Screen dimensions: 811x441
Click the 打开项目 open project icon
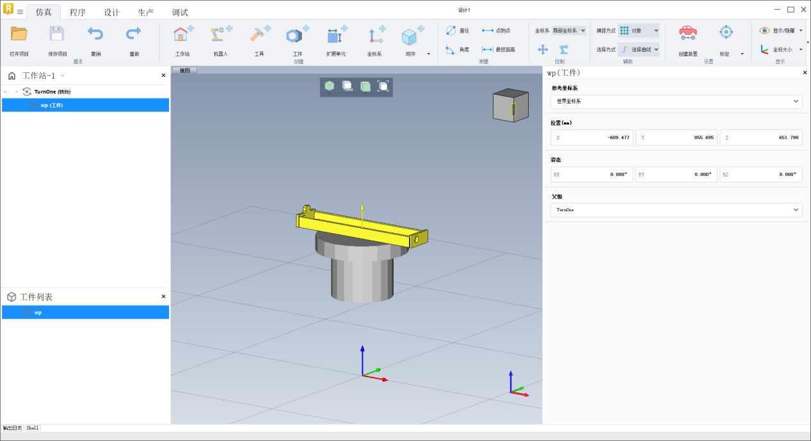pyautogui.click(x=19, y=35)
